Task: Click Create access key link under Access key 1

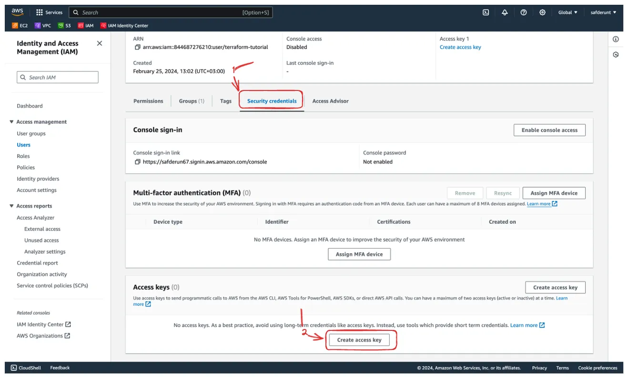Action: click(x=460, y=47)
